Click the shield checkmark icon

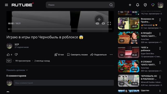coord(145,5)
